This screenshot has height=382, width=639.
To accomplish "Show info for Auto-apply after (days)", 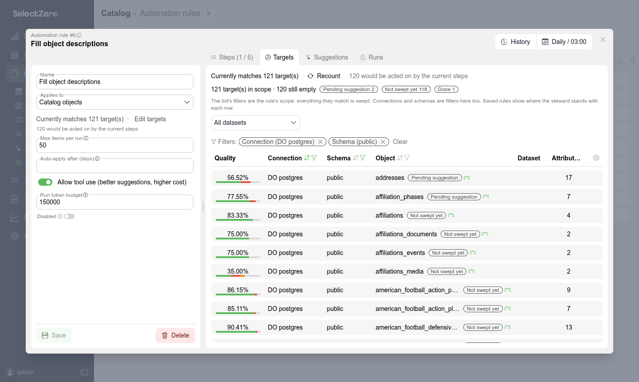I will [97, 159].
